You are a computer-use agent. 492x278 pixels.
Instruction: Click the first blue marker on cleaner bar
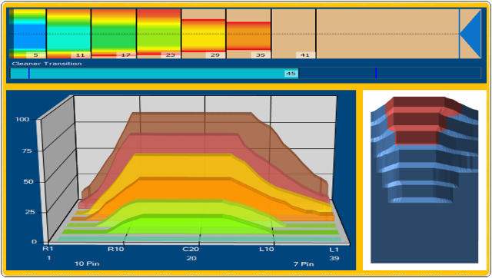(x=29, y=73)
